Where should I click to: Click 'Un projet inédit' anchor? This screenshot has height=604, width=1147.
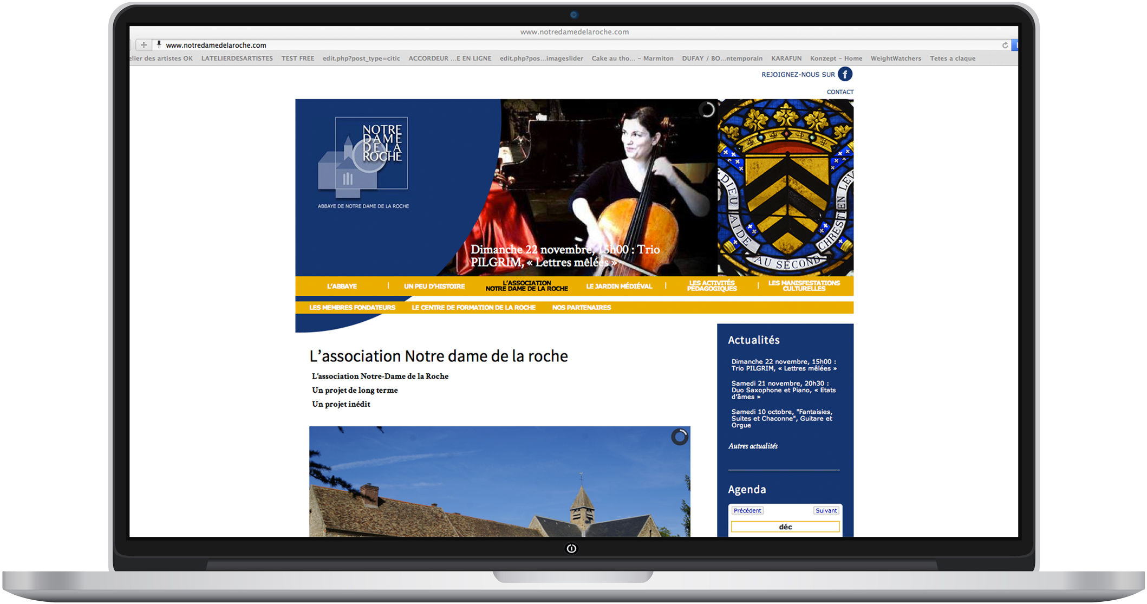point(341,405)
